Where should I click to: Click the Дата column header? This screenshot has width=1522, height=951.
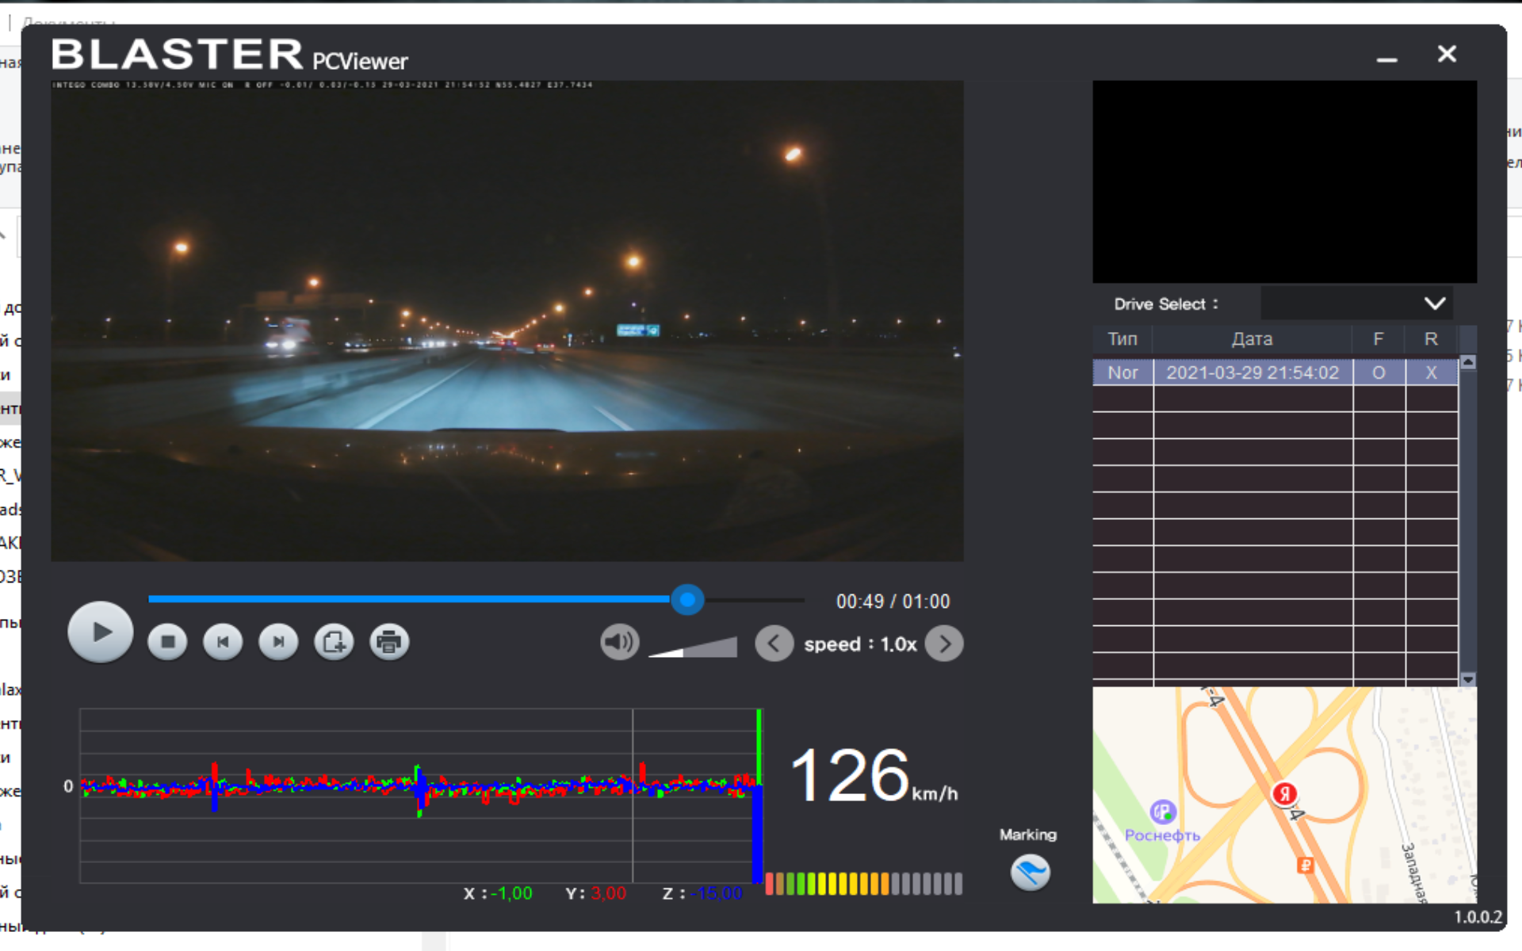point(1252,339)
